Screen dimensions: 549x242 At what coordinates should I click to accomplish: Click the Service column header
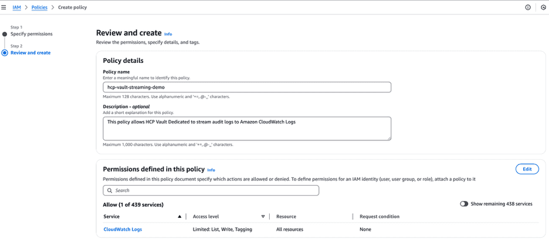tap(111, 217)
